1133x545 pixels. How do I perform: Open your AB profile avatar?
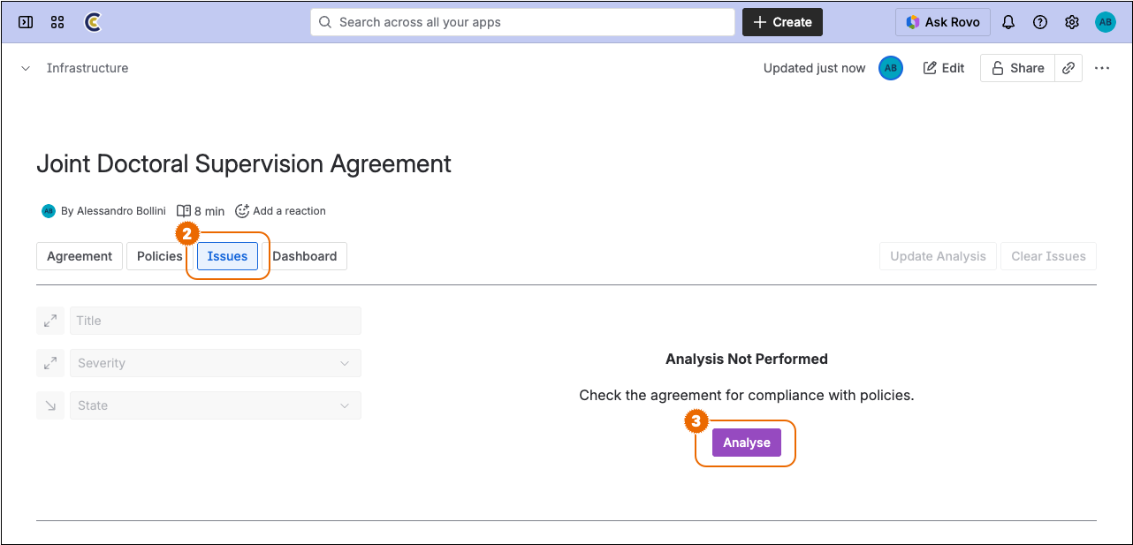pos(1106,22)
